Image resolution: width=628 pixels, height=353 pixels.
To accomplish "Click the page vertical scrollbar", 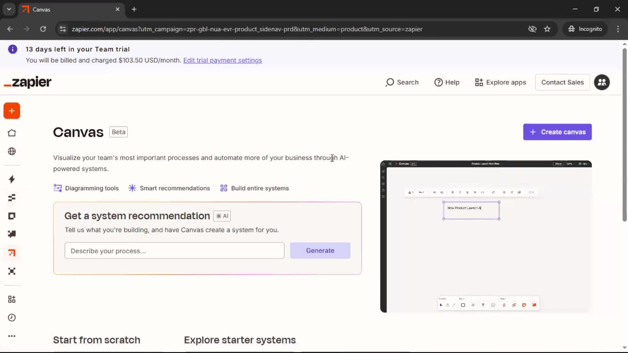I will [x=624, y=135].
